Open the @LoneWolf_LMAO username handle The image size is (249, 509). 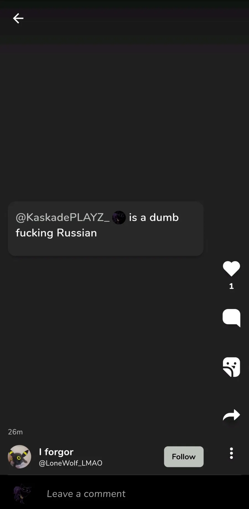71,463
